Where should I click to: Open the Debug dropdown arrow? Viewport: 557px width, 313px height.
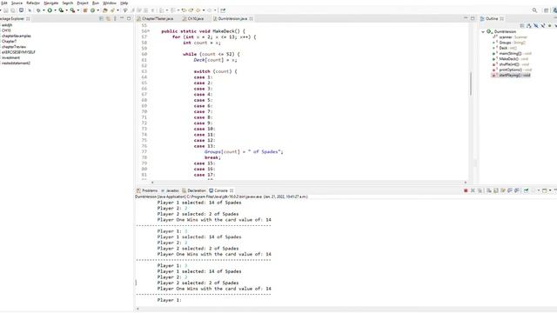coord(44,10)
